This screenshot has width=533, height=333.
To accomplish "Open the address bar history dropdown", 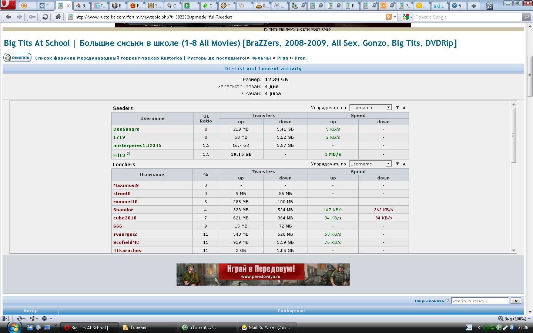I will (x=395, y=17).
